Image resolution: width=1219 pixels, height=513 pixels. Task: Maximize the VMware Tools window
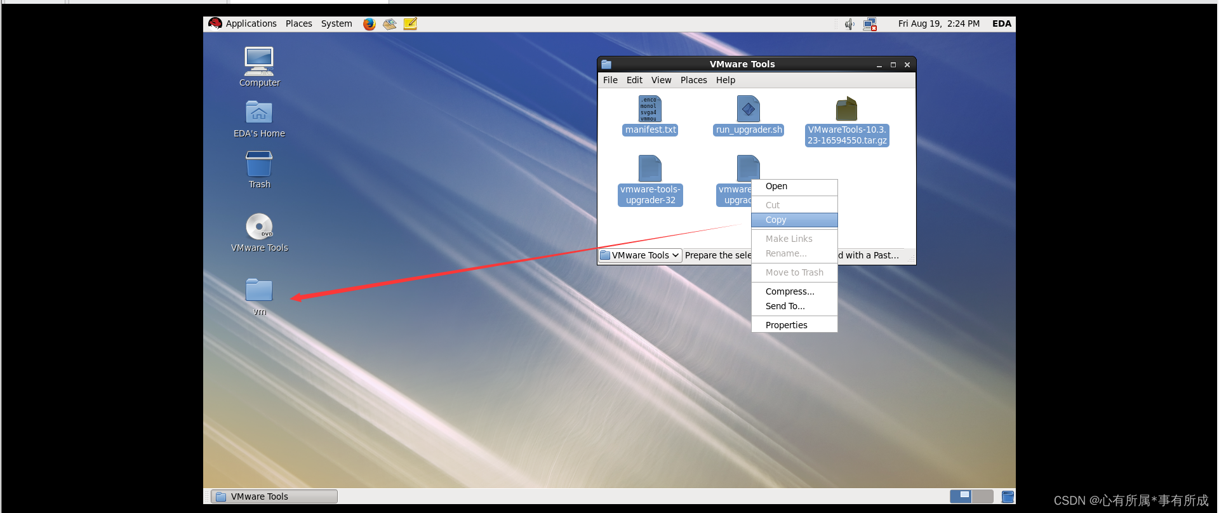pyautogui.click(x=893, y=65)
